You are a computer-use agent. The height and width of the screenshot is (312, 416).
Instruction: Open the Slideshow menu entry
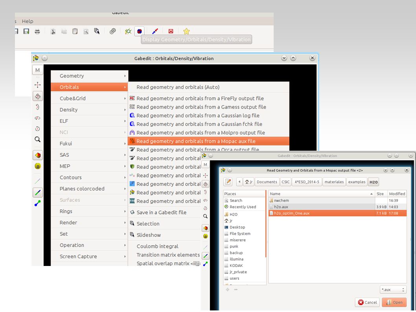[164, 235]
